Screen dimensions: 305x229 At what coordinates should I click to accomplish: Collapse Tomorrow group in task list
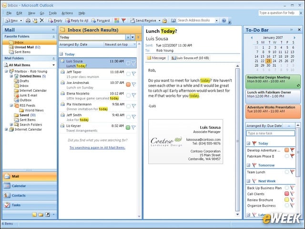[x=248, y=165]
